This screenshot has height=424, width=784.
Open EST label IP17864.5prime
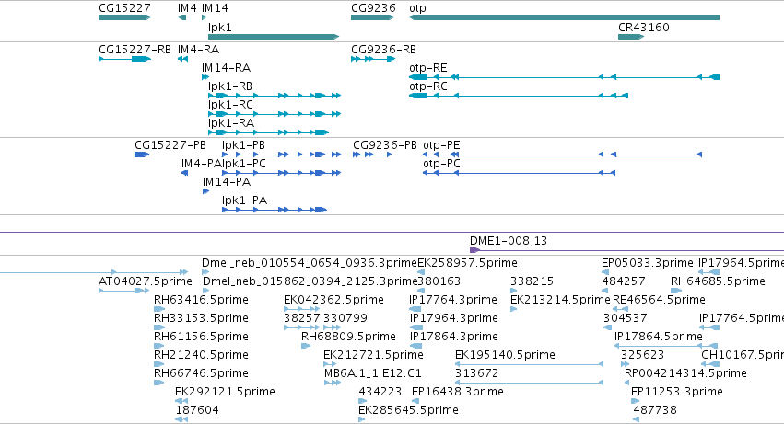tap(659, 338)
